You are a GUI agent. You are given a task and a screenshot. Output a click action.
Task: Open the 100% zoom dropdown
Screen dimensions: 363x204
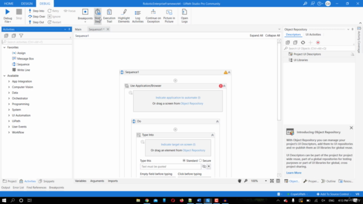(266, 181)
